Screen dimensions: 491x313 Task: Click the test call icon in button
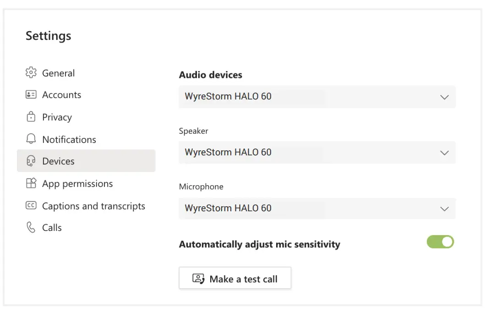point(198,279)
